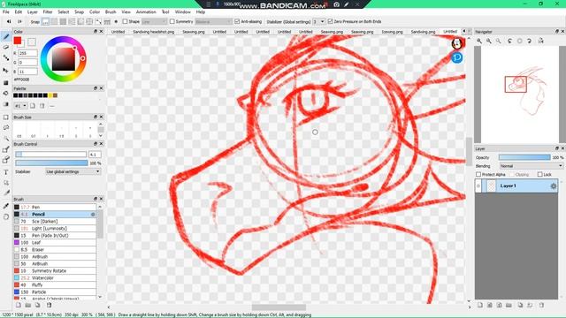The width and height of the screenshot is (566, 318).
Task: Switch to the Sandwing headshot.png tab
Action: coord(153,32)
